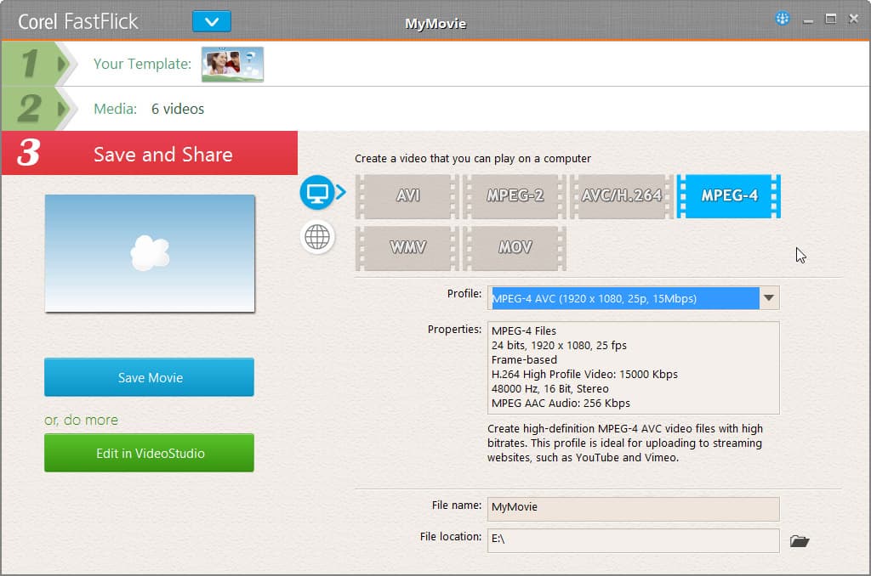Click the File name field MyMovie
Viewport: 871px width, 576px height.
click(x=633, y=508)
